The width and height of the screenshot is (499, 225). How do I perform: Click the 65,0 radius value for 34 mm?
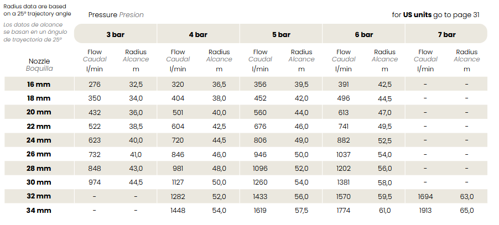[467, 211]
